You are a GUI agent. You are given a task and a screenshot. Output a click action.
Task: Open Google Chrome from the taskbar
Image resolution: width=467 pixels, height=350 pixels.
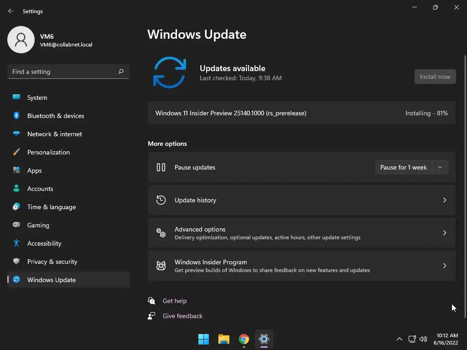pos(244,339)
